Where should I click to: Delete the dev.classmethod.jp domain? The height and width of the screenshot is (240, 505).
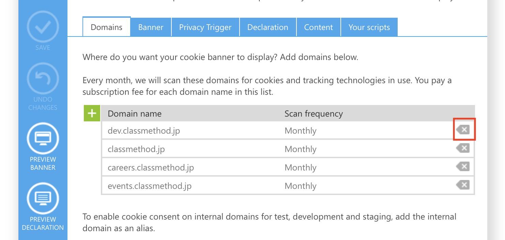tap(463, 130)
